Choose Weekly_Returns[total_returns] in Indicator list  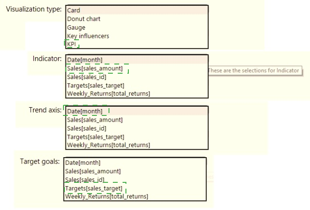(108, 94)
